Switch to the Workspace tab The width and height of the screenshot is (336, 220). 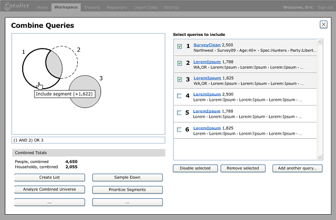pyautogui.click(x=66, y=7)
